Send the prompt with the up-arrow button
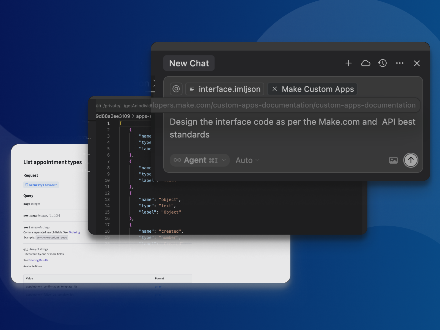440x330 pixels. [x=411, y=160]
